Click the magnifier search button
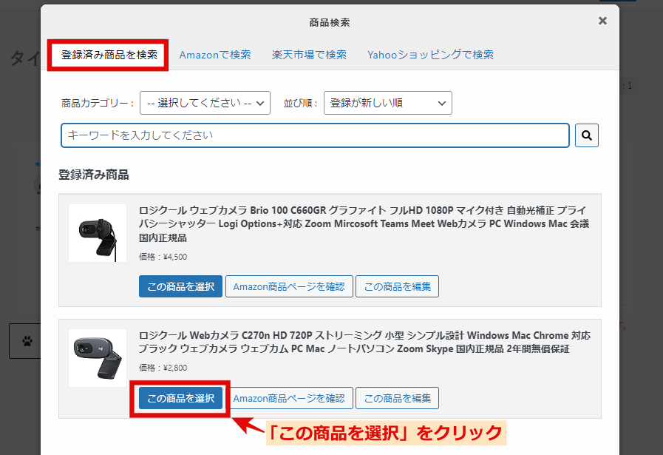Viewport: 663px width, 455px height. pyautogui.click(x=586, y=135)
